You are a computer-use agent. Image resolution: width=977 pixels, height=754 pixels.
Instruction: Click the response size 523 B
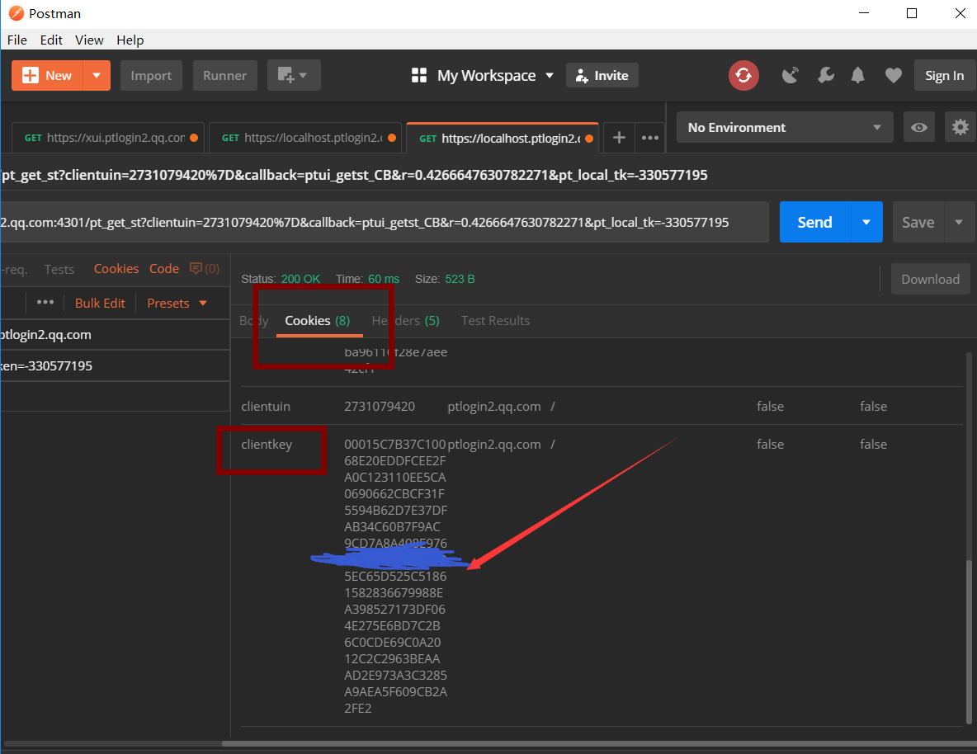pyautogui.click(x=460, y=279)
